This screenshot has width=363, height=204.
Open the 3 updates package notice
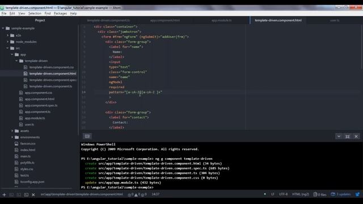pyautogui.click(x=341, y=194)
